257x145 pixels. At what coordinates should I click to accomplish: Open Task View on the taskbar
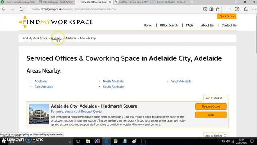tap(78, 141)
